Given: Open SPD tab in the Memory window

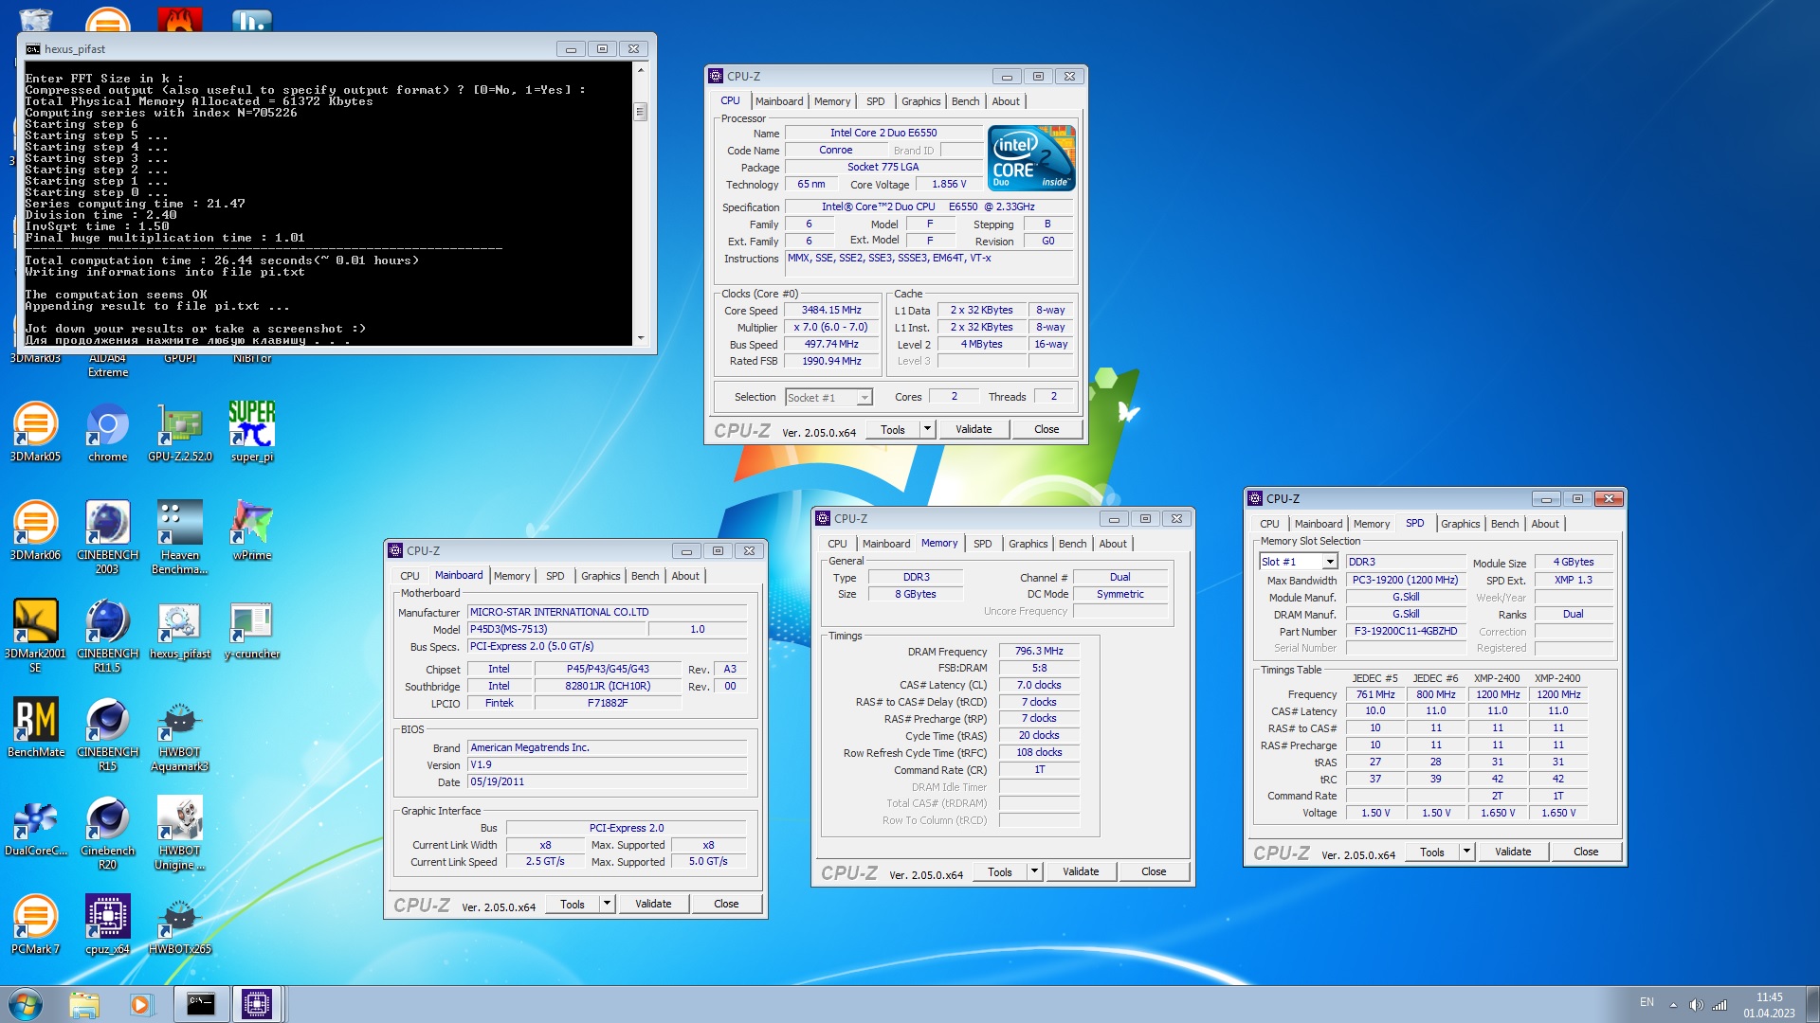Looking at the screenshot, I should [982, 544].
